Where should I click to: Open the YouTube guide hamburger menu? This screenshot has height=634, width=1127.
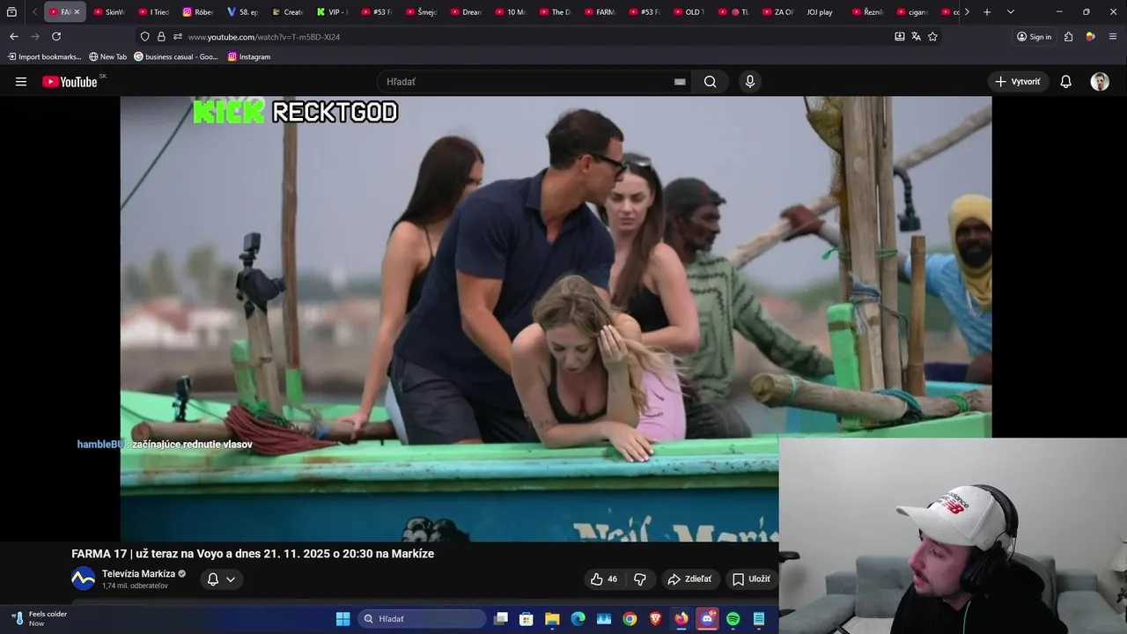[x=21, y=82]
